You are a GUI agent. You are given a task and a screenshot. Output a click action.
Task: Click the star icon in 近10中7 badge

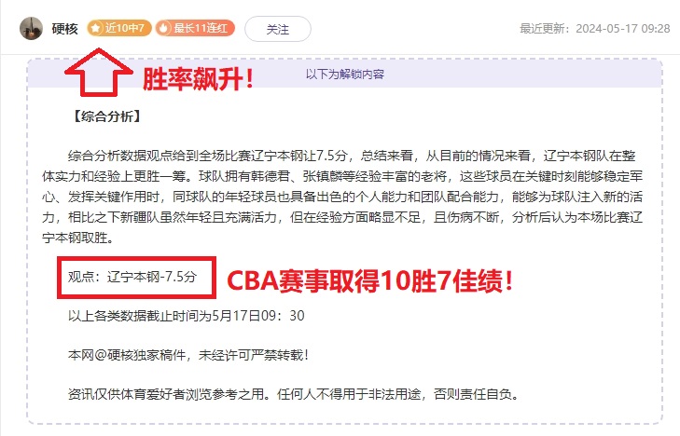click(95, 29)
